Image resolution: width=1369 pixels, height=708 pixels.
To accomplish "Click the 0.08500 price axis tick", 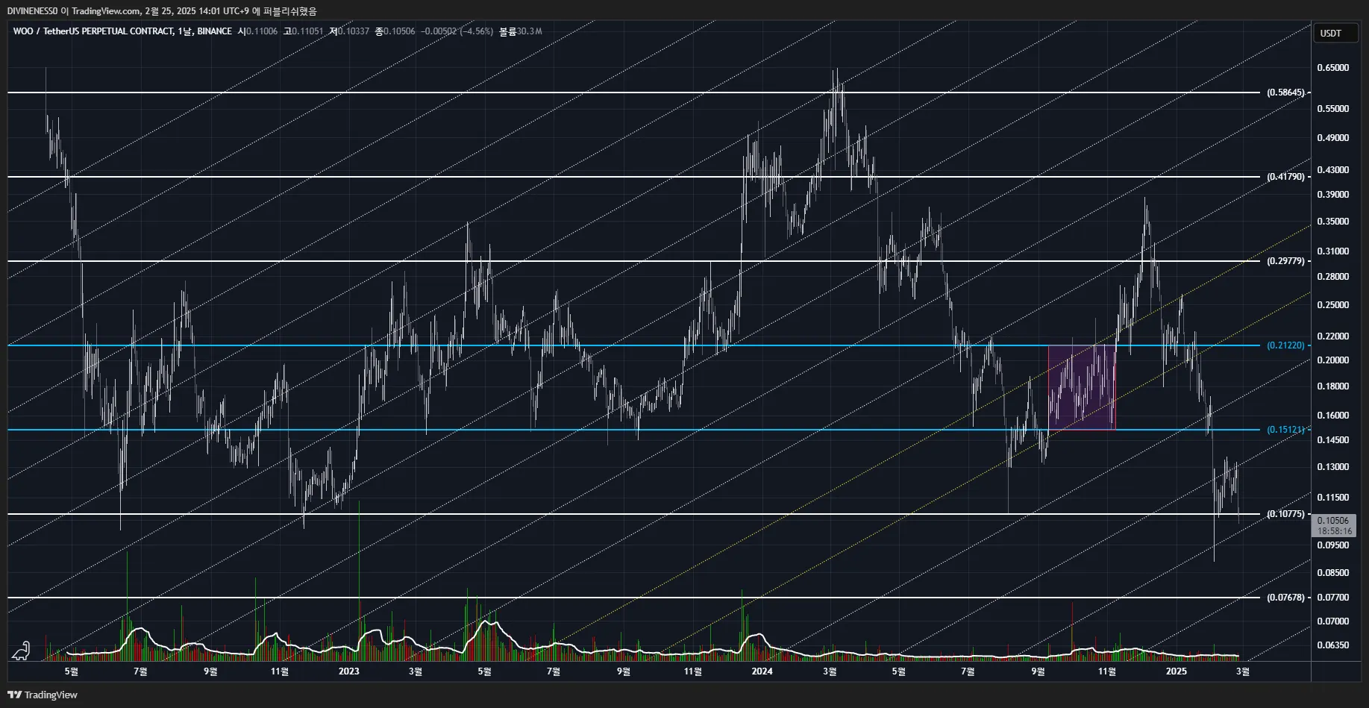I will [1333, 573].
